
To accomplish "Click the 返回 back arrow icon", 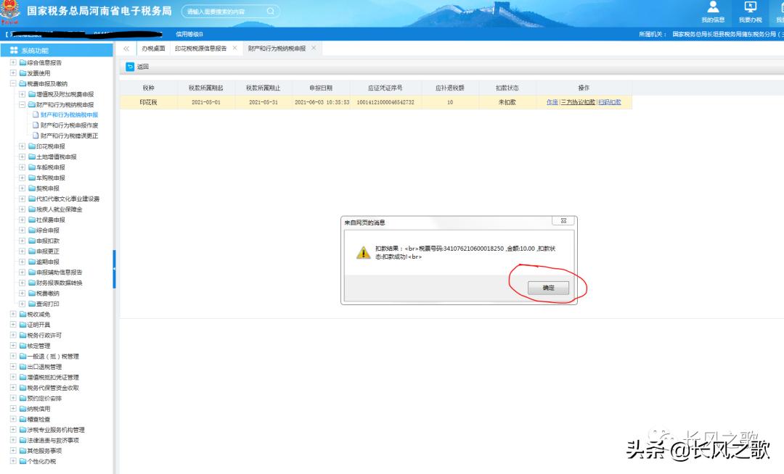I will (130, 67).
